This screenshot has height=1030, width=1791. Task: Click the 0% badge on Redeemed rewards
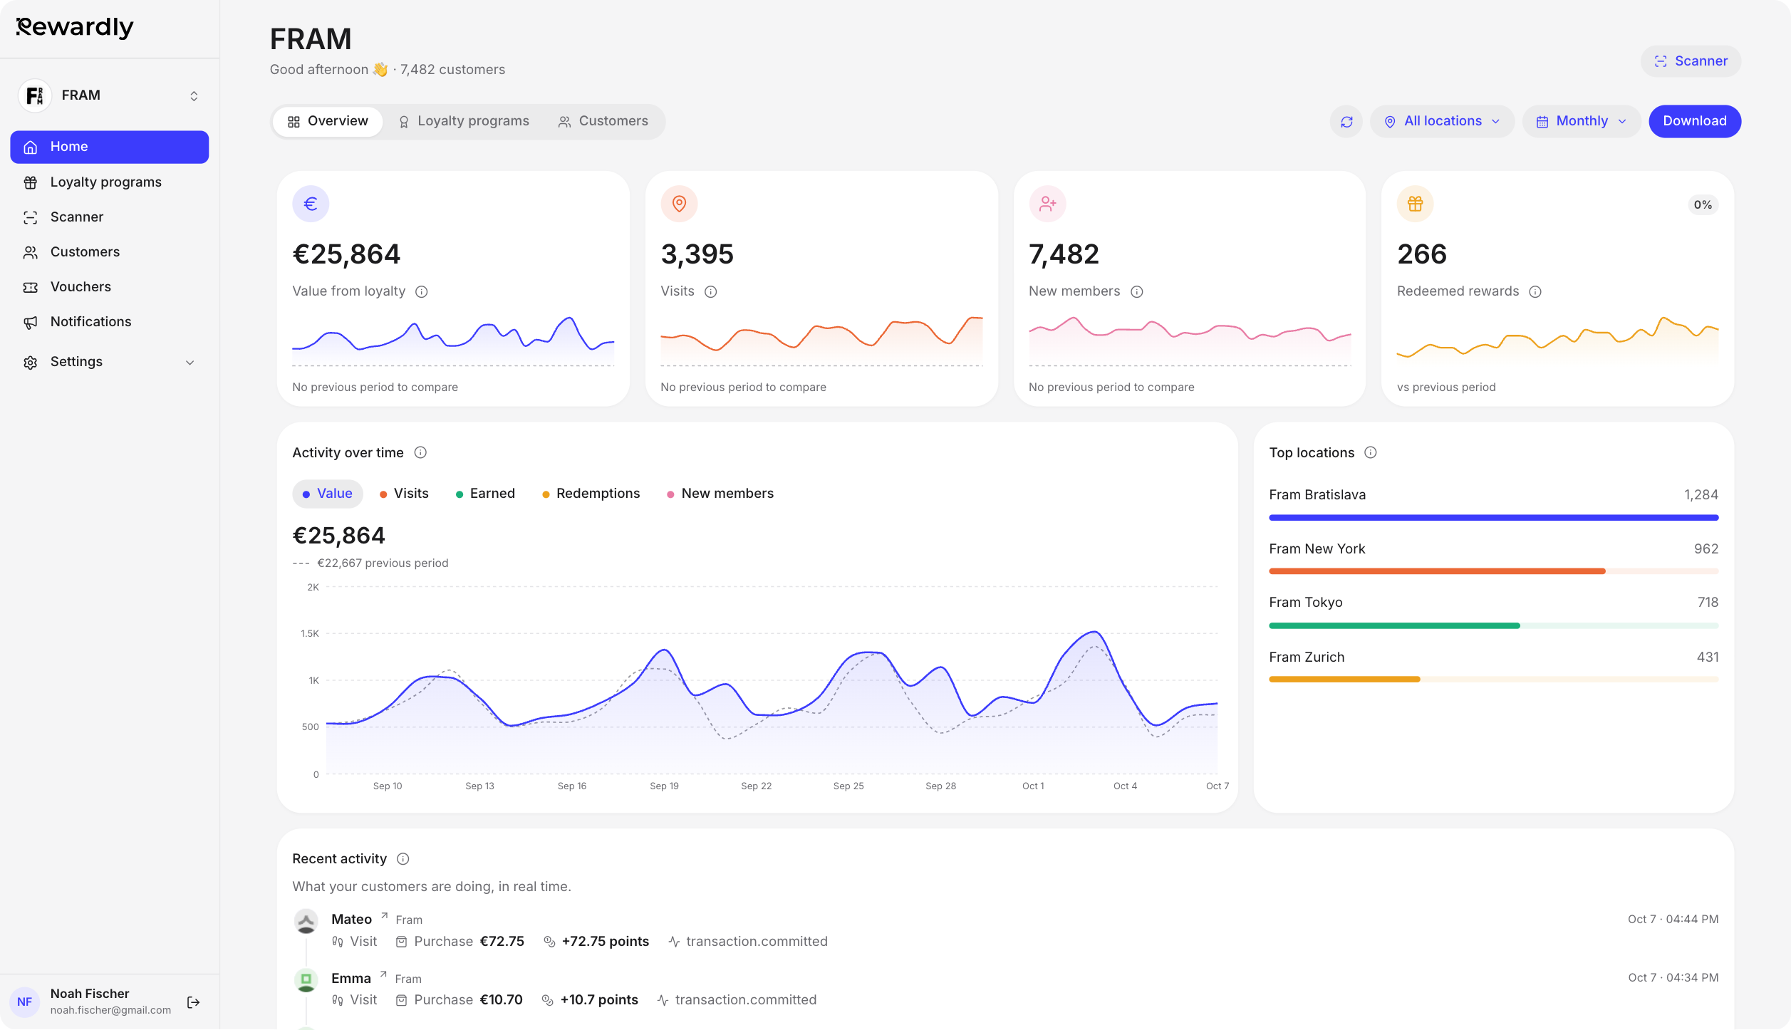coord(1703,205)
